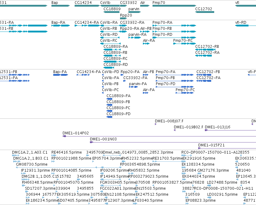The image size is (256, 205).
Task: Click the CG12702-PB protein label
Action: click(208, 72)
